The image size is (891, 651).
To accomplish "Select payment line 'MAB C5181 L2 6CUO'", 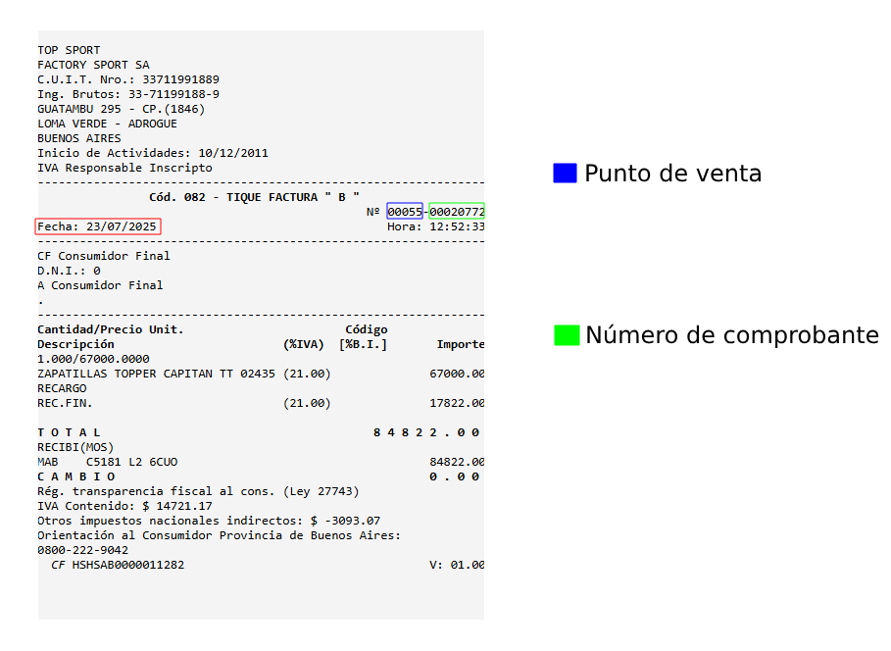I will pos(108,462).
